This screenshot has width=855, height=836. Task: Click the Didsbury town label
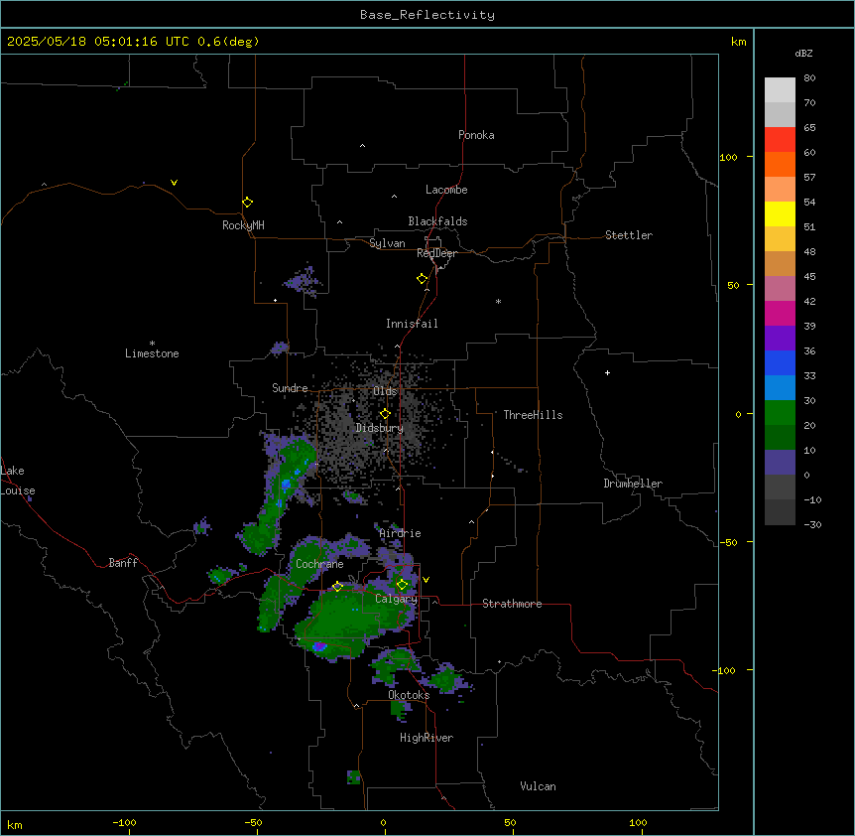pos(380,428)
